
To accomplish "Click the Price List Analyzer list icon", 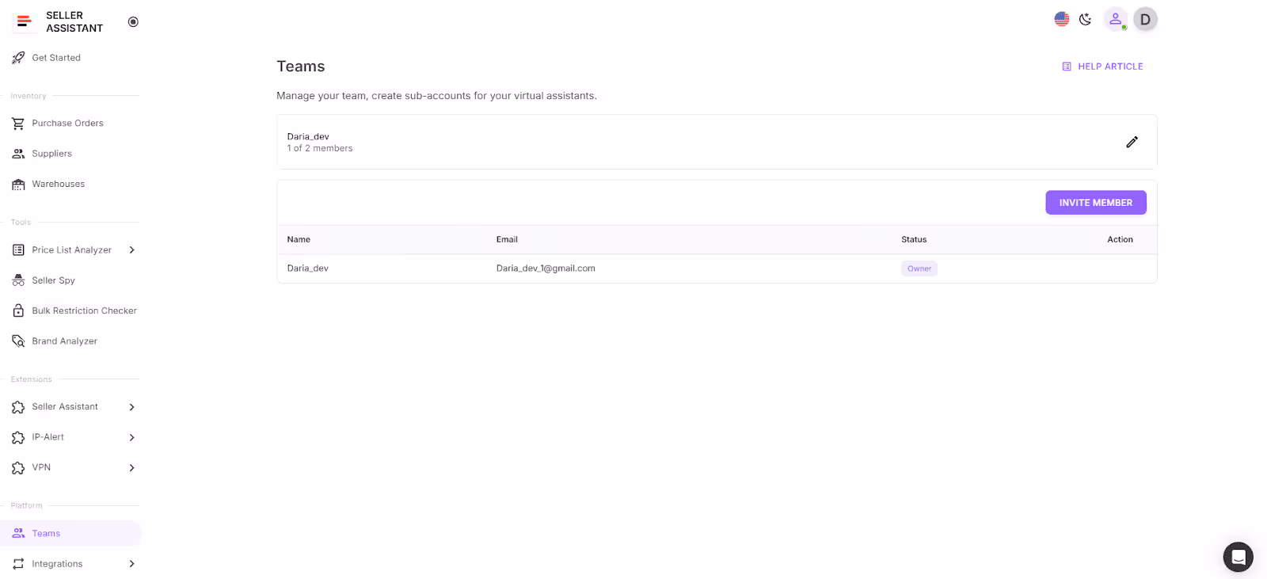I will tap(18, 250).
